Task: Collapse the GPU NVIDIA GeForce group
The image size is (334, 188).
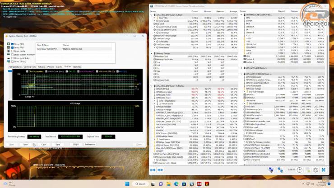Action: point(241,74)
